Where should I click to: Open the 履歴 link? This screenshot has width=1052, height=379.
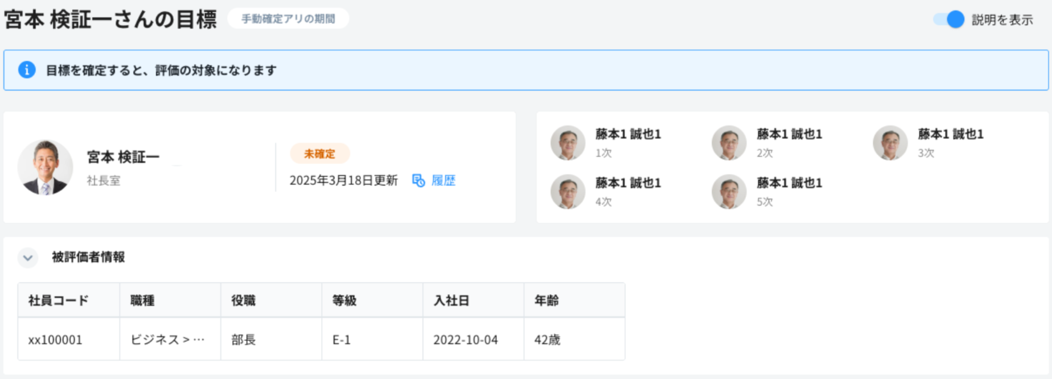444,181
